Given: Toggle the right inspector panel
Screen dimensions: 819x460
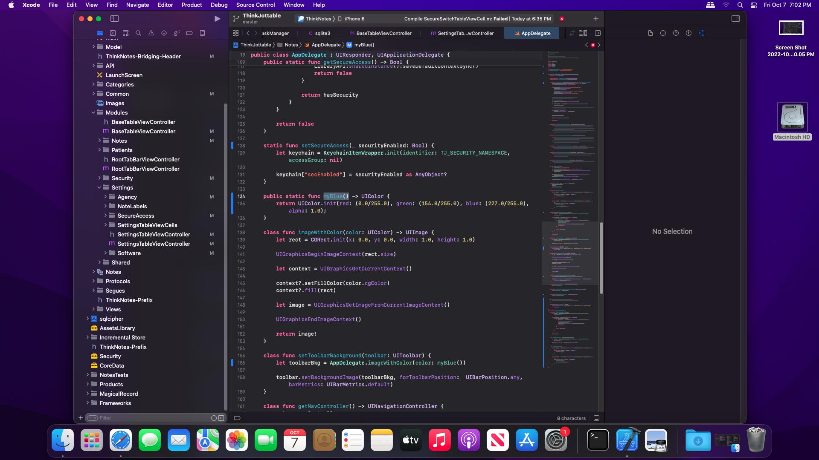Looking at the screenshot, I should click(x=735, y=19).
